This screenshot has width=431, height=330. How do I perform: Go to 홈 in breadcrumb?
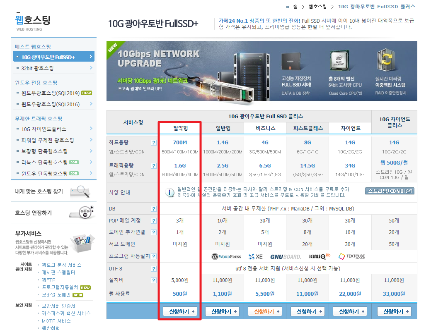pos(295,7)
